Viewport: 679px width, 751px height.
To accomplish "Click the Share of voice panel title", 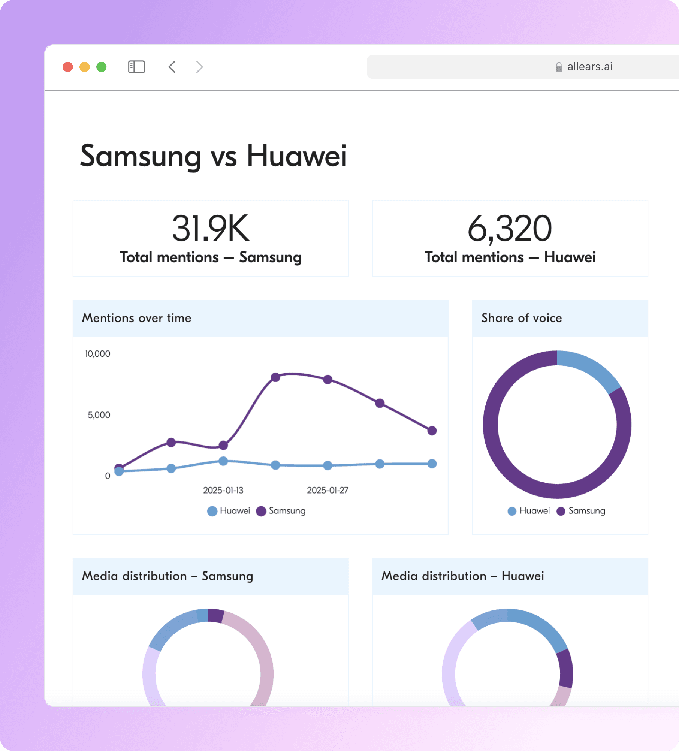I will coord(522,318).
